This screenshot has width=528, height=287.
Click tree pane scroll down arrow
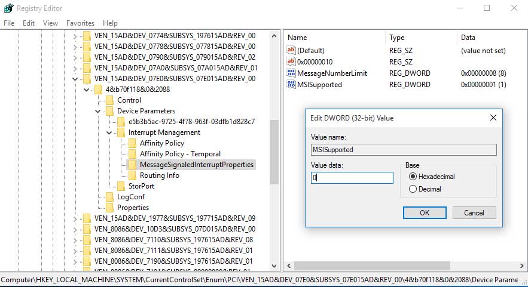(274, 266)
